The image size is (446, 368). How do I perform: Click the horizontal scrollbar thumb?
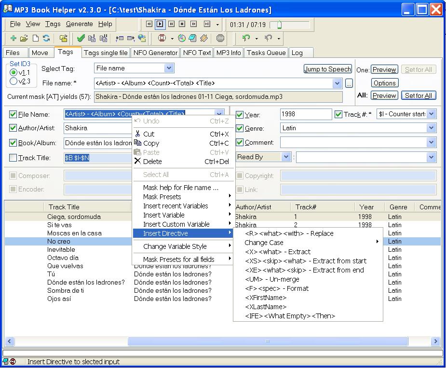click(268, 341)
